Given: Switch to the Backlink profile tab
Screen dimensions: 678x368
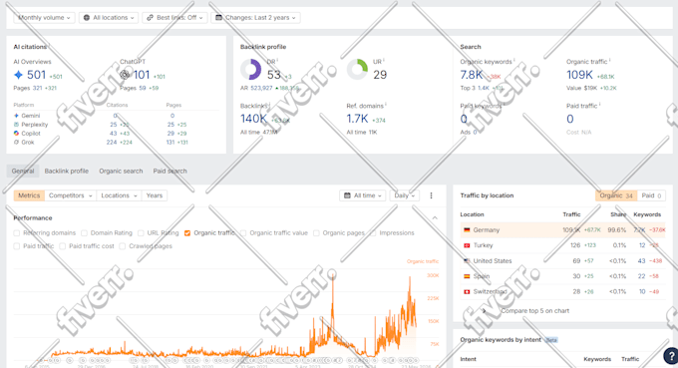Looking at the screenshot, I should point(66,172).
